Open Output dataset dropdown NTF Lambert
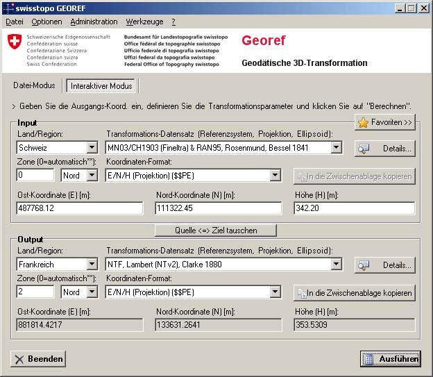The height and width of the screenshot is (377, 433). point(337,265)
